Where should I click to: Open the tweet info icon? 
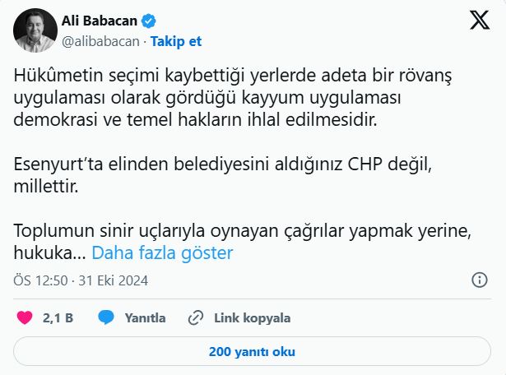[x=480, y=280]
